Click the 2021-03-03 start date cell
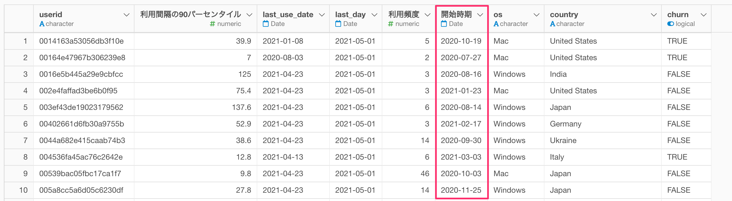 click(x=461, y=157)
